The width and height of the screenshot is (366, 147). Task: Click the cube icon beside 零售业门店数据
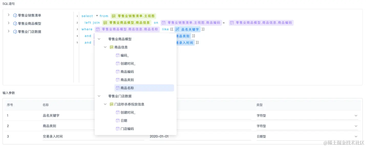pos(15,32)
